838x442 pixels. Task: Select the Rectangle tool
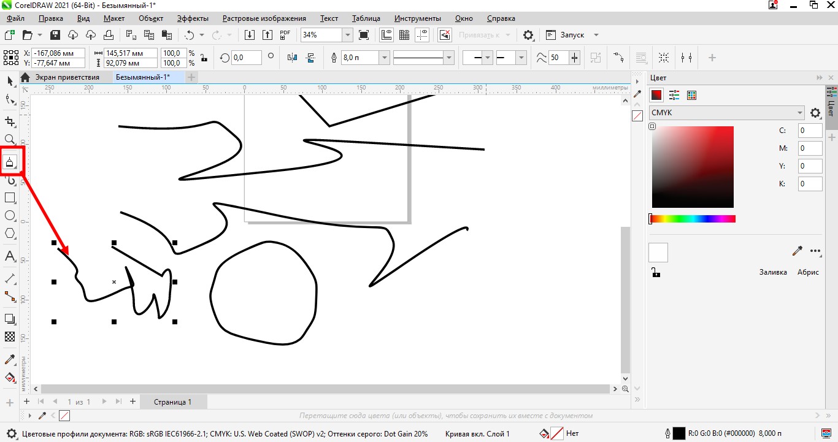pos(10,197)
